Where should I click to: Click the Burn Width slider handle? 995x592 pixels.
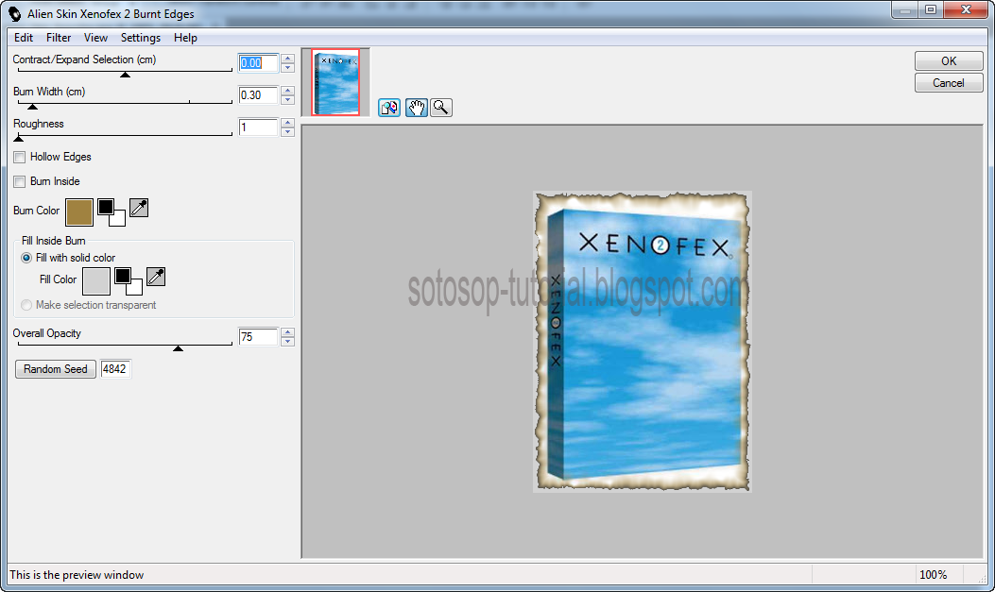(32, 107)
